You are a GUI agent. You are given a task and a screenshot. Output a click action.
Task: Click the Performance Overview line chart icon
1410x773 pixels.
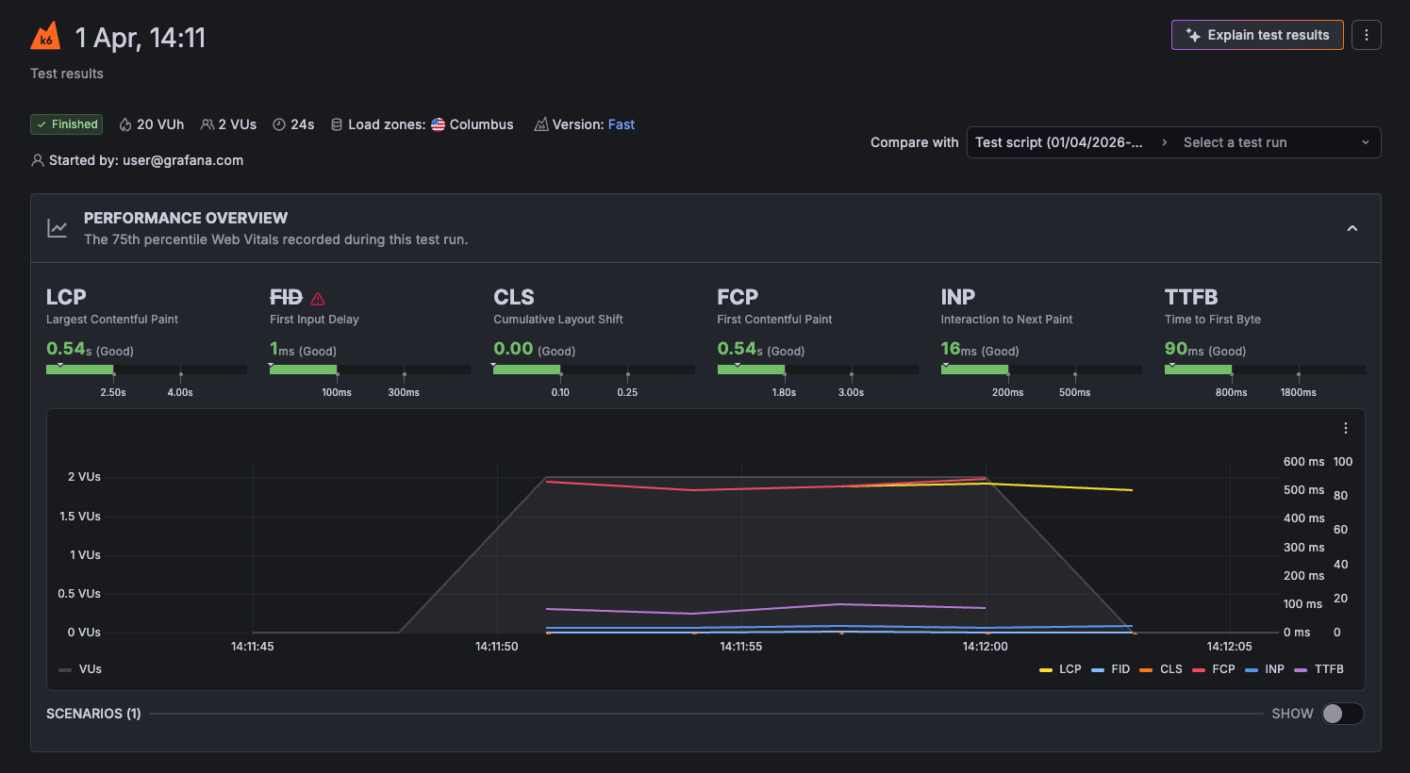58,228
